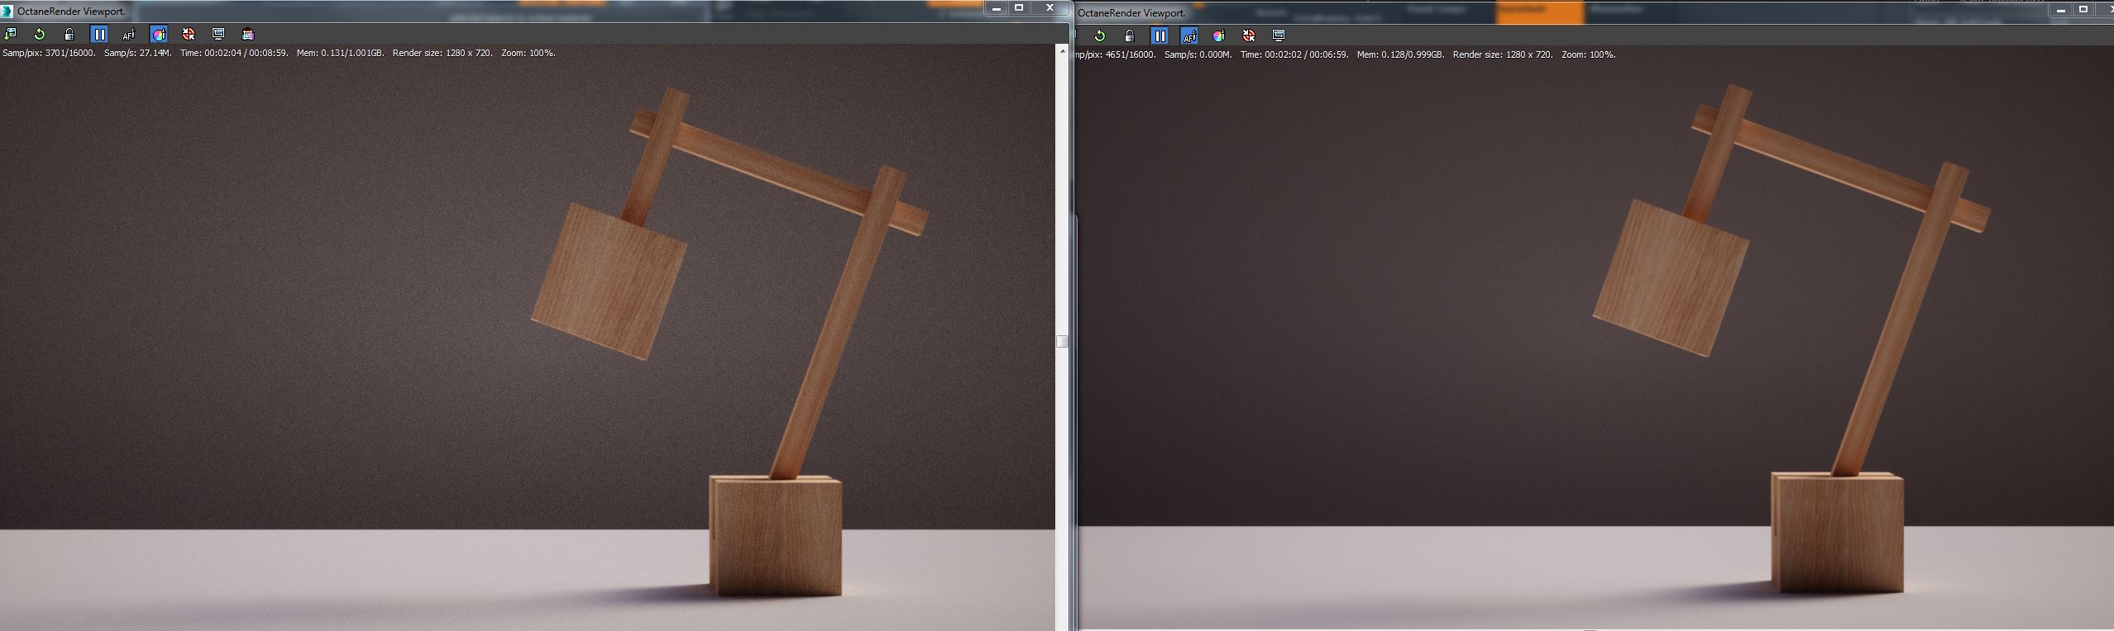The width and height of the screenshot is (2114, 631).
Task: Activate material picker in the 4651-sample viewport
Action: click(1249, 36)
